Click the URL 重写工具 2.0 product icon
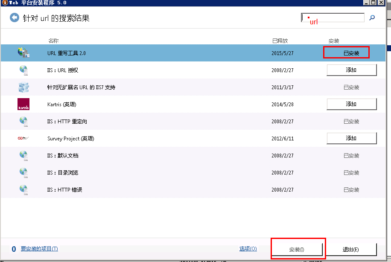Viewport: 391px width, 262px height. click(23, 53)
